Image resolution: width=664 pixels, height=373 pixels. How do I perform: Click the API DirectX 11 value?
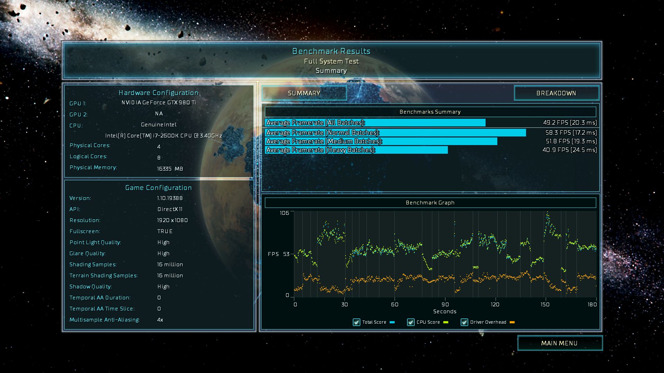[170, 209]
